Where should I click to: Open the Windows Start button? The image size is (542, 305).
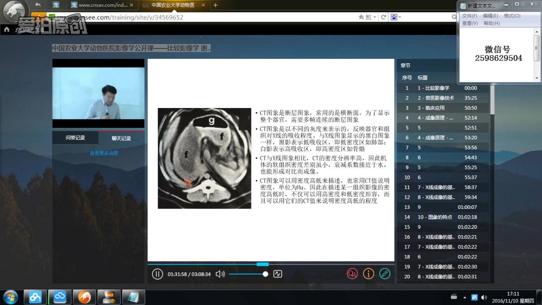(x=10, y=296)
